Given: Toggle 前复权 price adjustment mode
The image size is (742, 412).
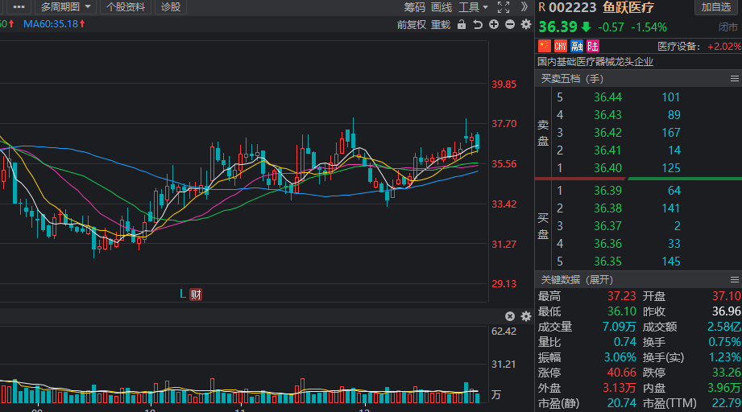Looking at the screenshot, I should tap(411, 24).
